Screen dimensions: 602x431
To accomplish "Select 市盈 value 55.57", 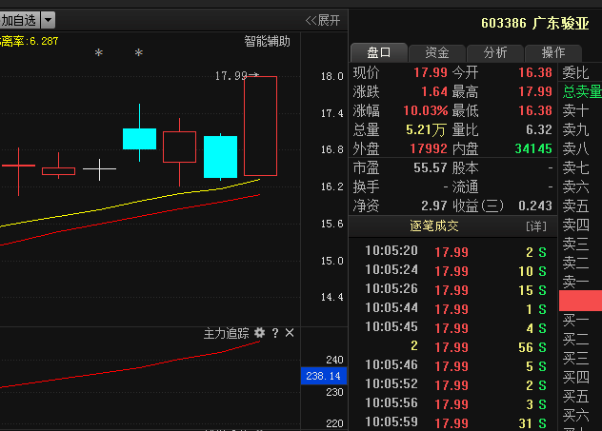I will (430, 167).
